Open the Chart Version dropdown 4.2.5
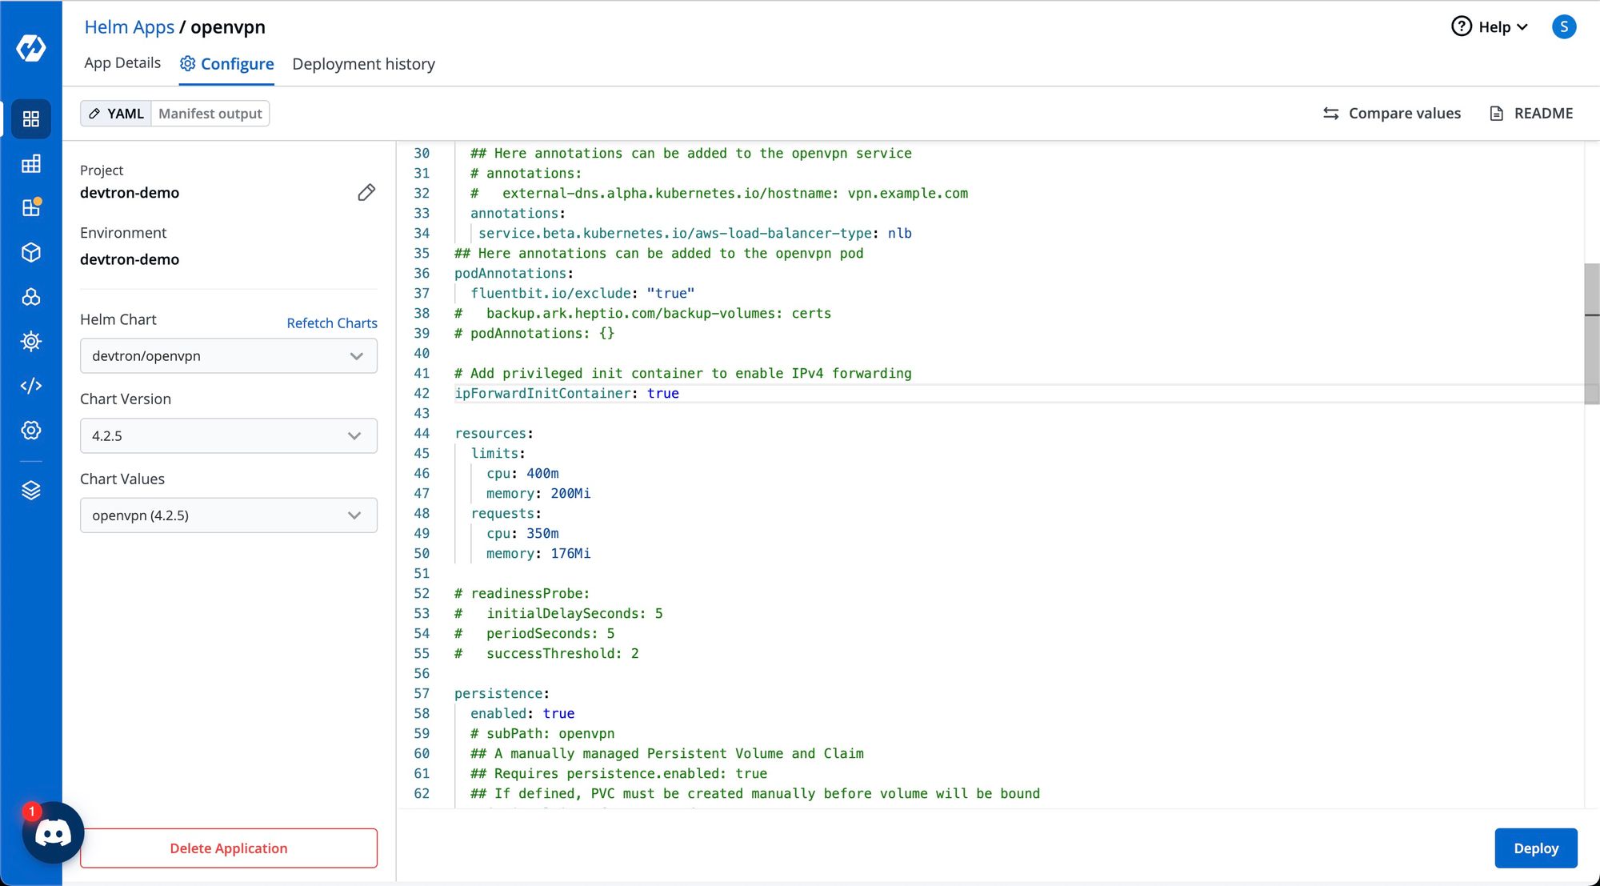Image resolution: width=1600 pixels, height=886 pixels. [x=229, y=436]
